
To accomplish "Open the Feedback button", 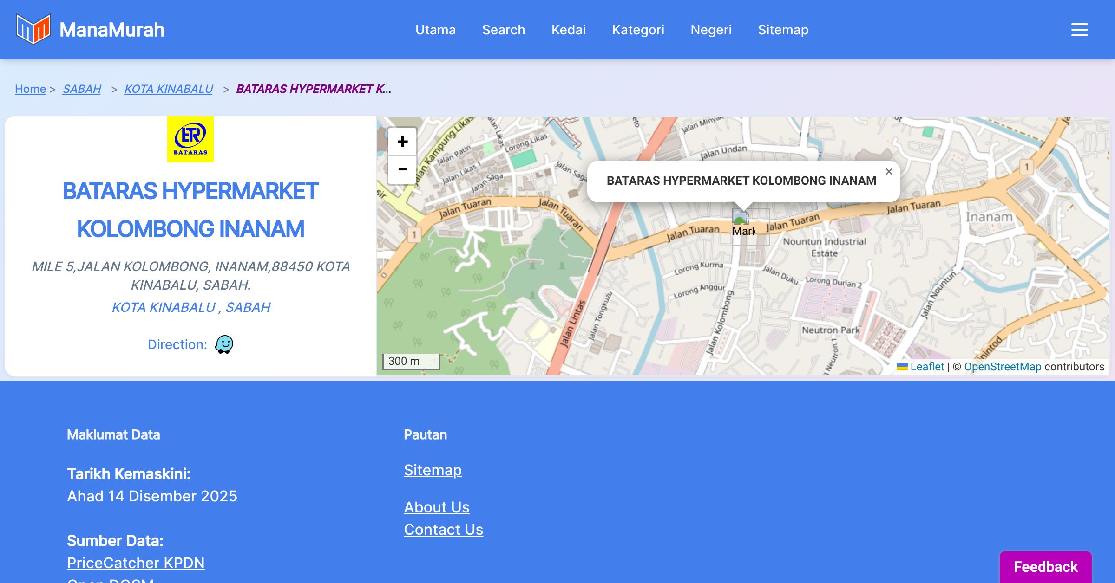I will click(x=1045, y=566).
